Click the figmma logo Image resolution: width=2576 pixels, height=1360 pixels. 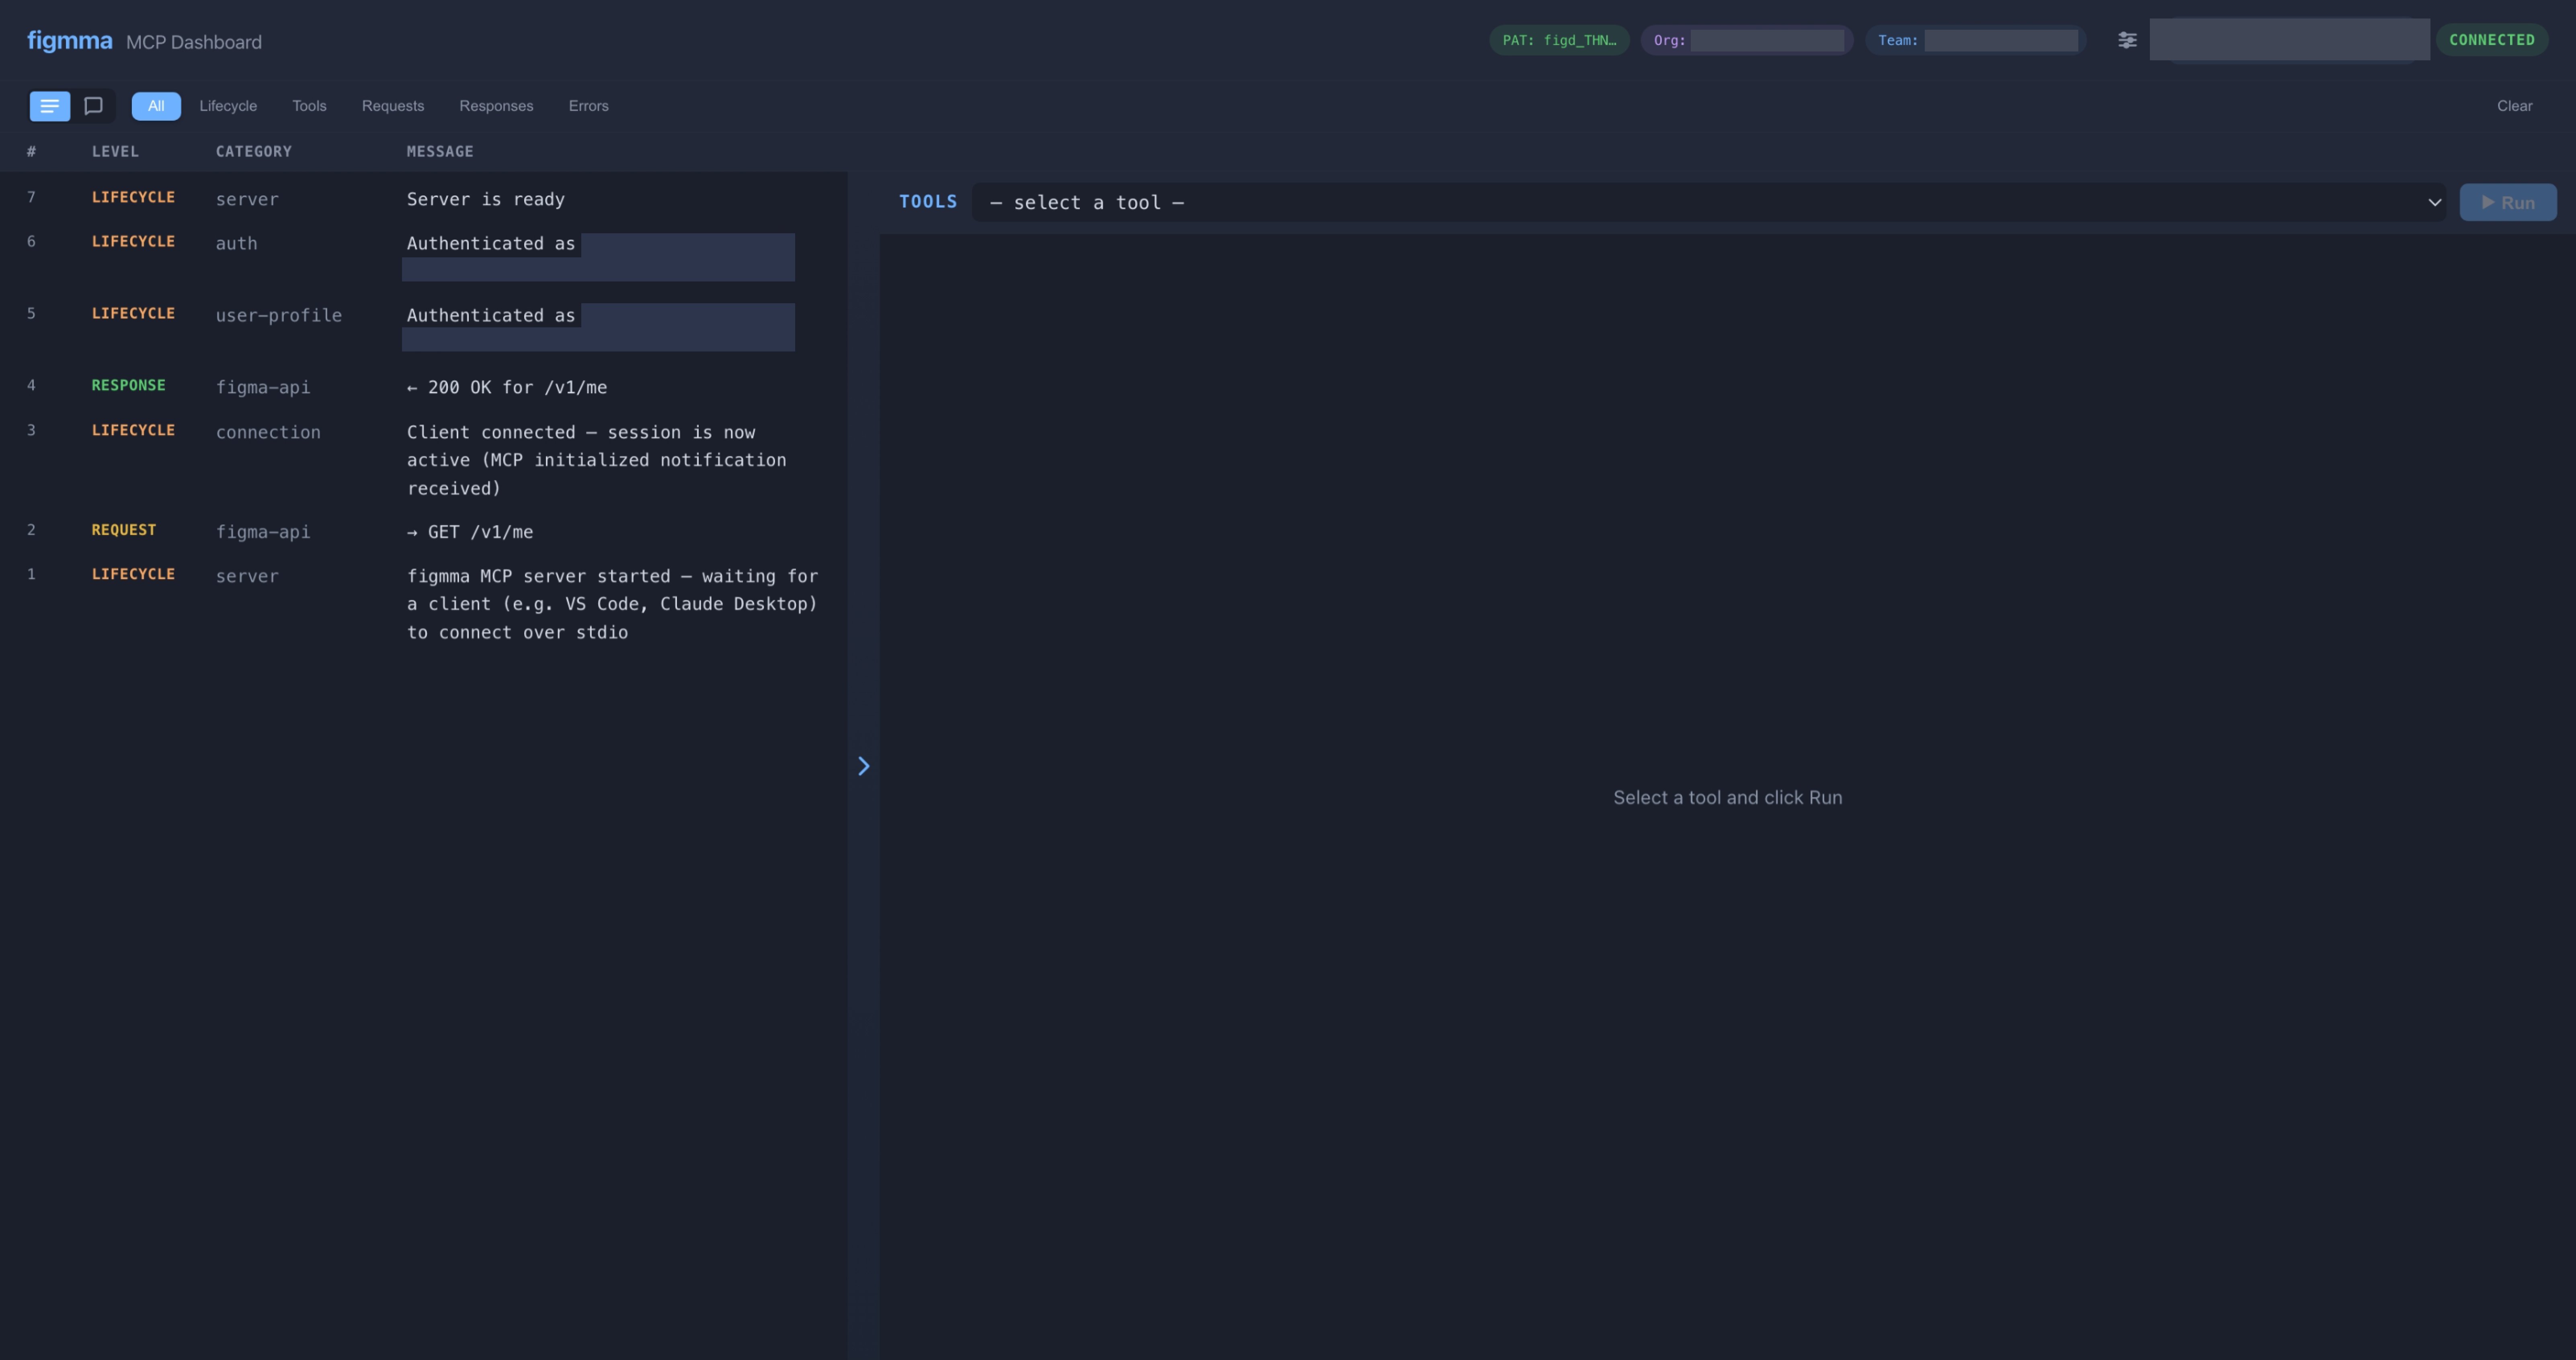coord(70,41)
